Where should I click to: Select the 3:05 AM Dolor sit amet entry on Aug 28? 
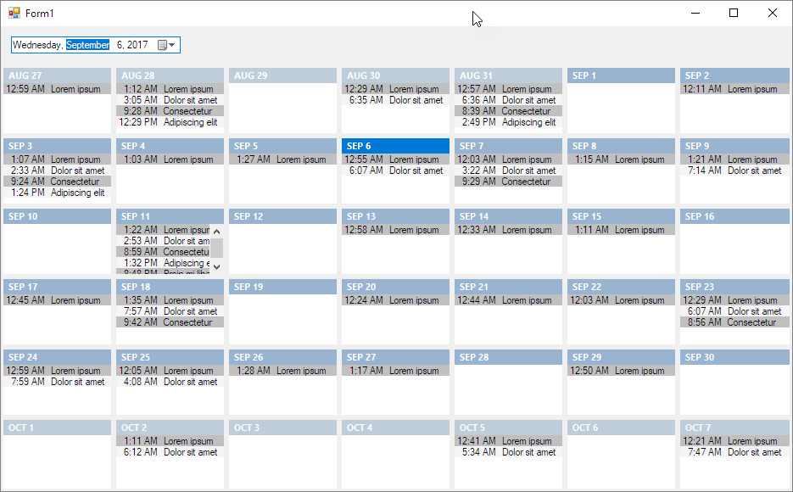coord(169,100)
